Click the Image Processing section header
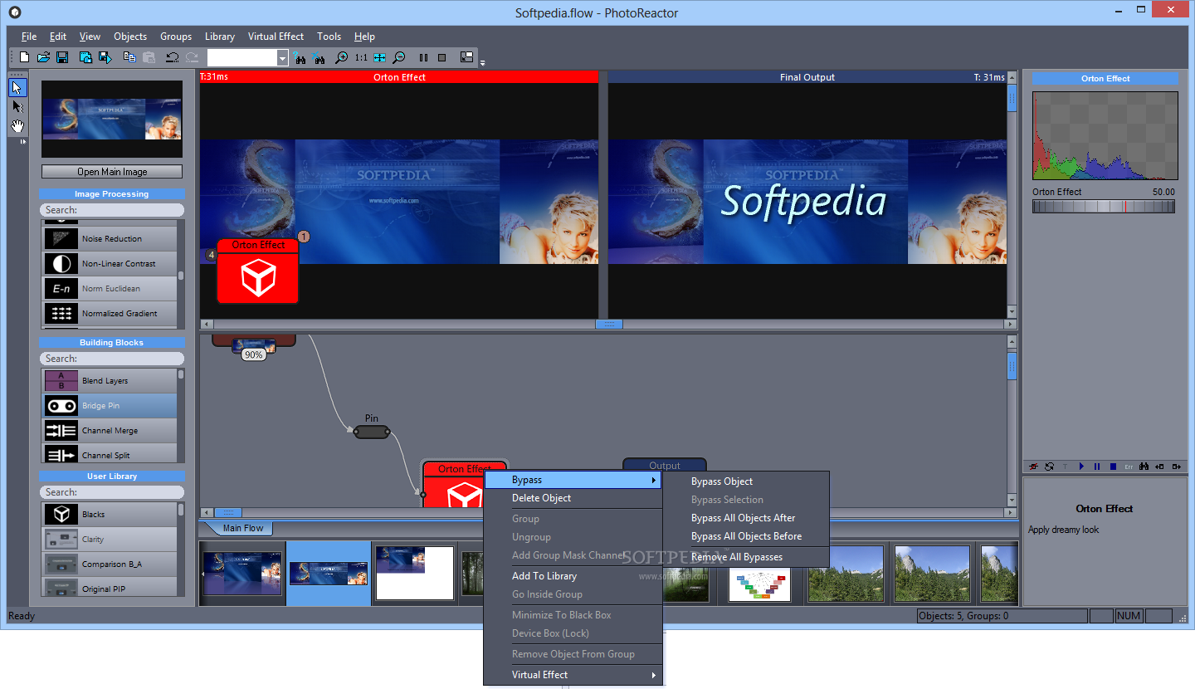This screenshot has width=1195, height=689. click(x=112, y=194)
